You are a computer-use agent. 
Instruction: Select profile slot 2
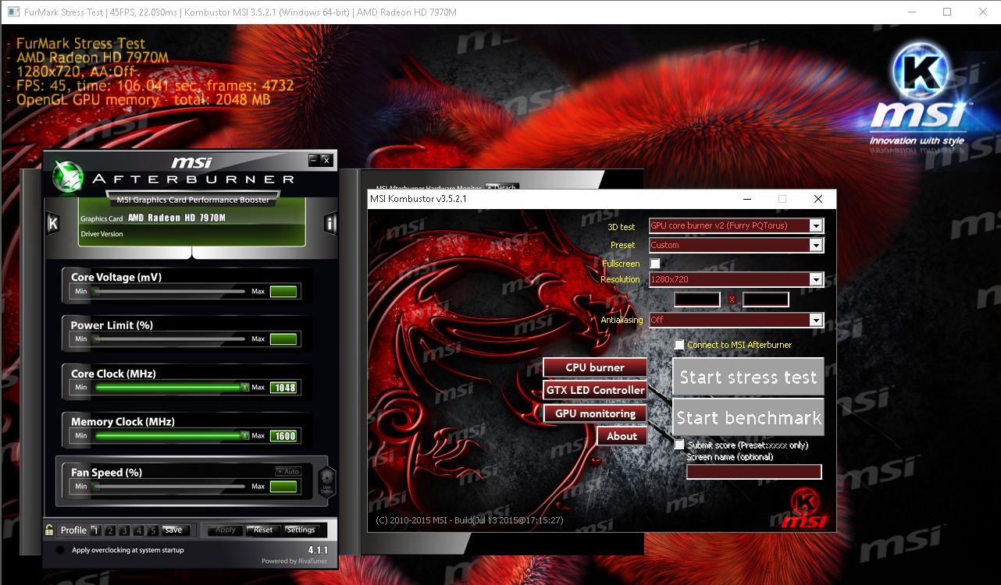(x=110, y=530)
